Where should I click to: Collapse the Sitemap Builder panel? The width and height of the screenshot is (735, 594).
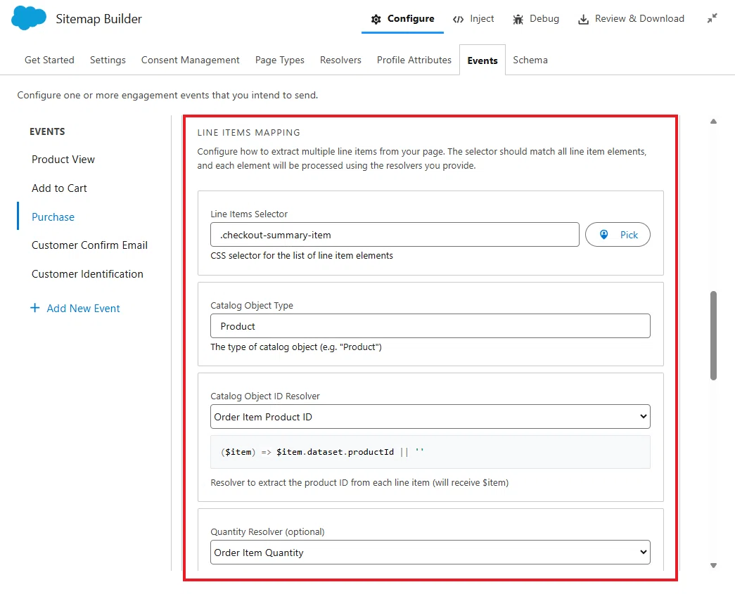pyautogui.click(x=712, y=18)
